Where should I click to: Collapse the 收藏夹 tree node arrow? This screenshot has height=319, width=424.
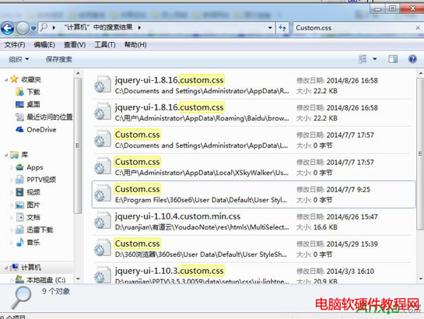pyautogui.click(x=6, y=79)
